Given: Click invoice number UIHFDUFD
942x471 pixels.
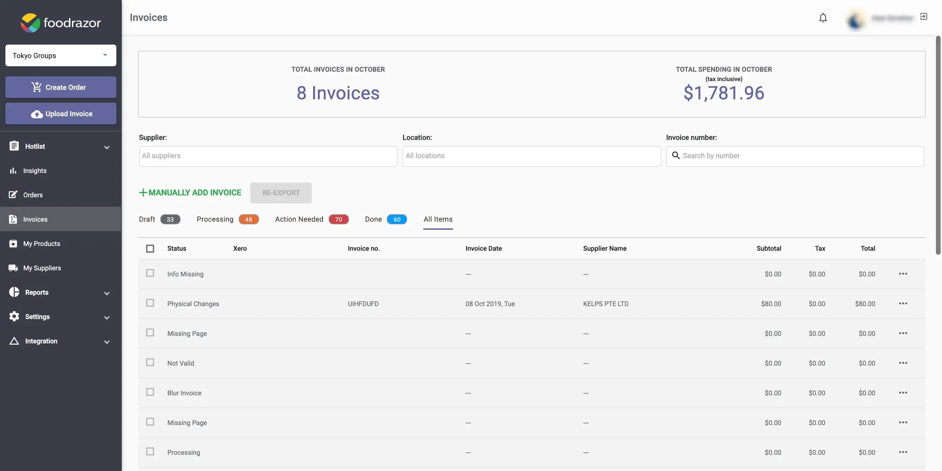Looking at the screenshot, I should (x=363, y=304).
